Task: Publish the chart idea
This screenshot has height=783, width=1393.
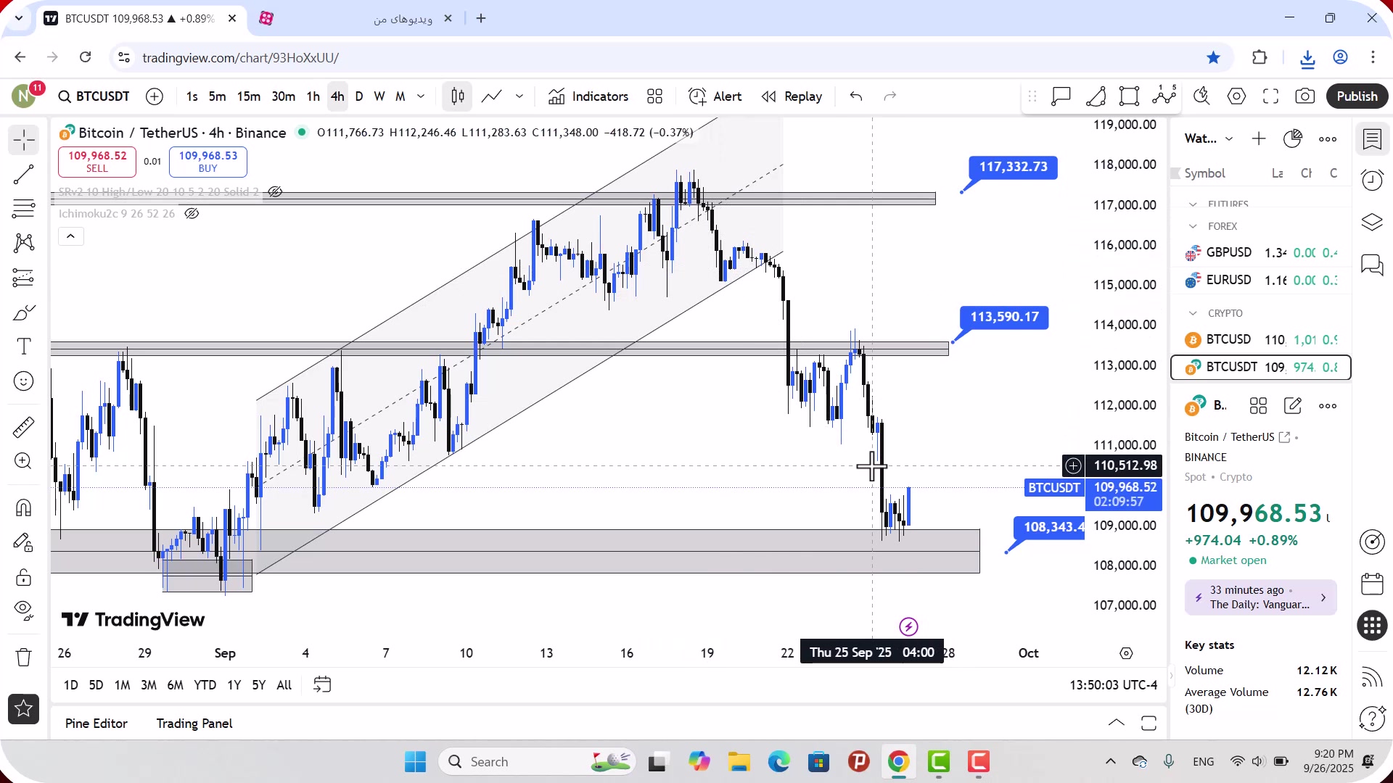Action: click(x=1357, y=96)
